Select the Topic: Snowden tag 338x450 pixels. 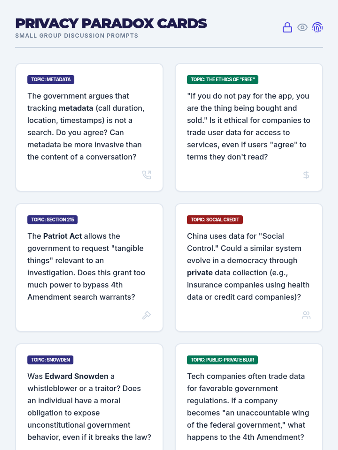point(50,360)
